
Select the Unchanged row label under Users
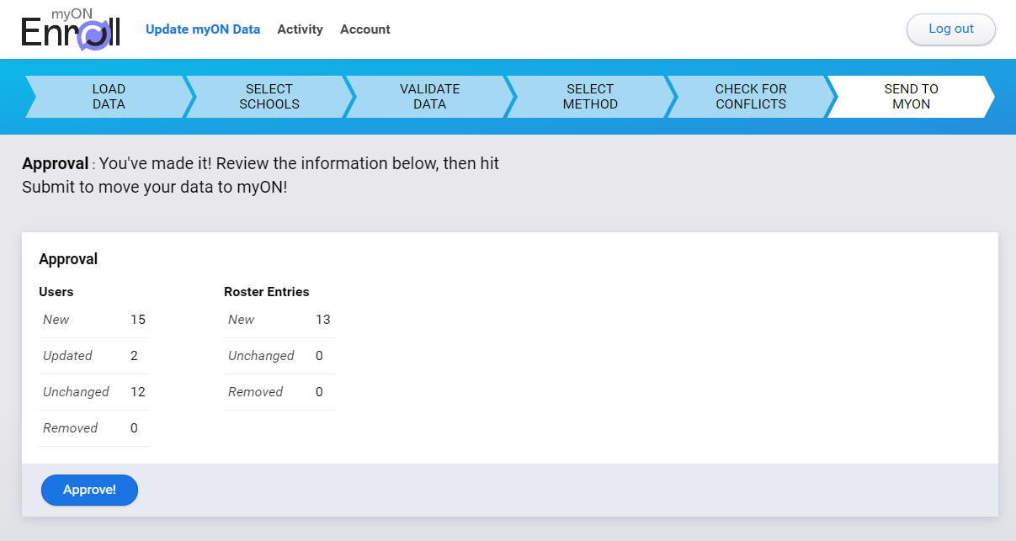tap(76, 392)
